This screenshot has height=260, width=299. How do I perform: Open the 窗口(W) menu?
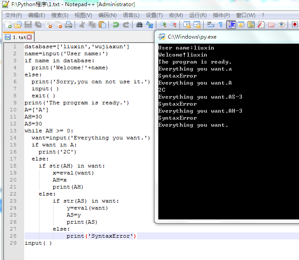coord(245,15)
